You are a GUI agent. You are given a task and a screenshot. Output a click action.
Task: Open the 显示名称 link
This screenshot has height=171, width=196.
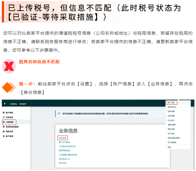tap(63, 163)
